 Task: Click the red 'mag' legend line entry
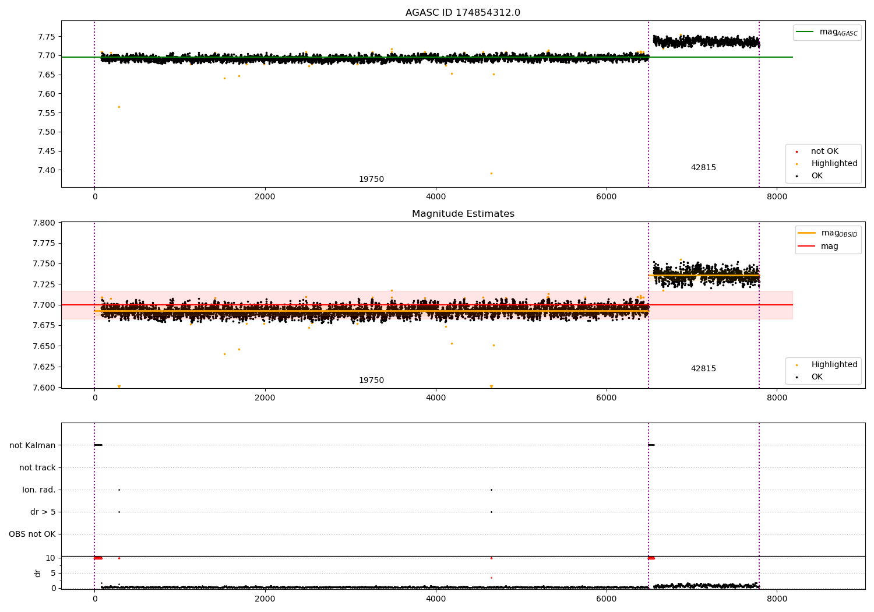(x=807, y=247)
